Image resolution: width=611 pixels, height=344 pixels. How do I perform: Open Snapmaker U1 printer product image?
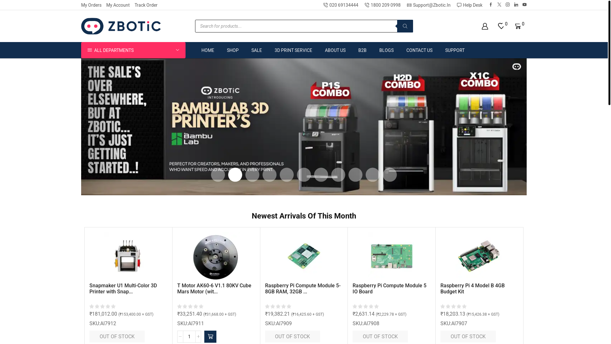click(x=128, y=257)
